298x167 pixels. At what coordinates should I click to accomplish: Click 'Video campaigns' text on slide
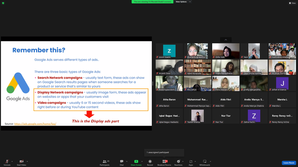coord(52,103)
